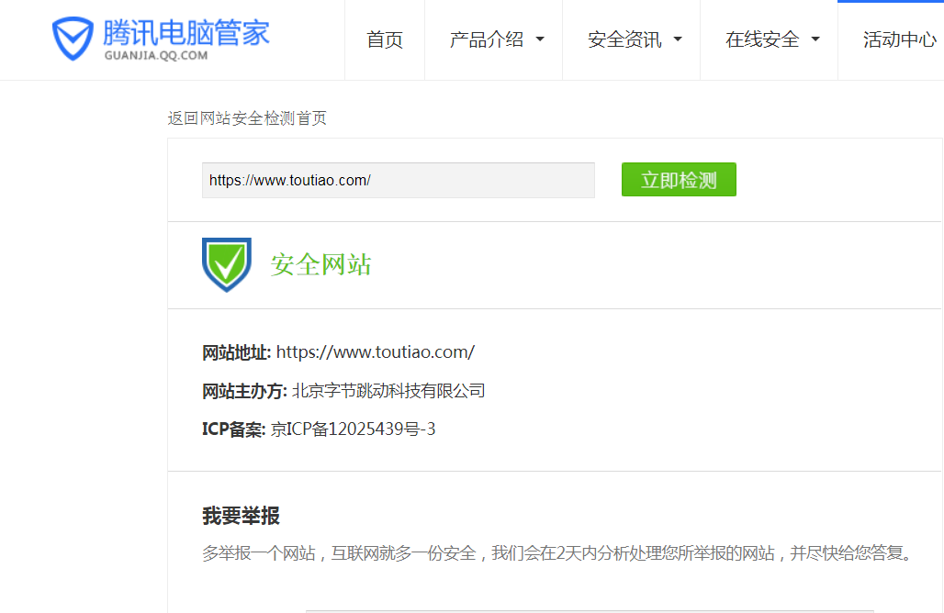Click the green 立即检测 button
The image size is (944, 613).
(679, 179)
